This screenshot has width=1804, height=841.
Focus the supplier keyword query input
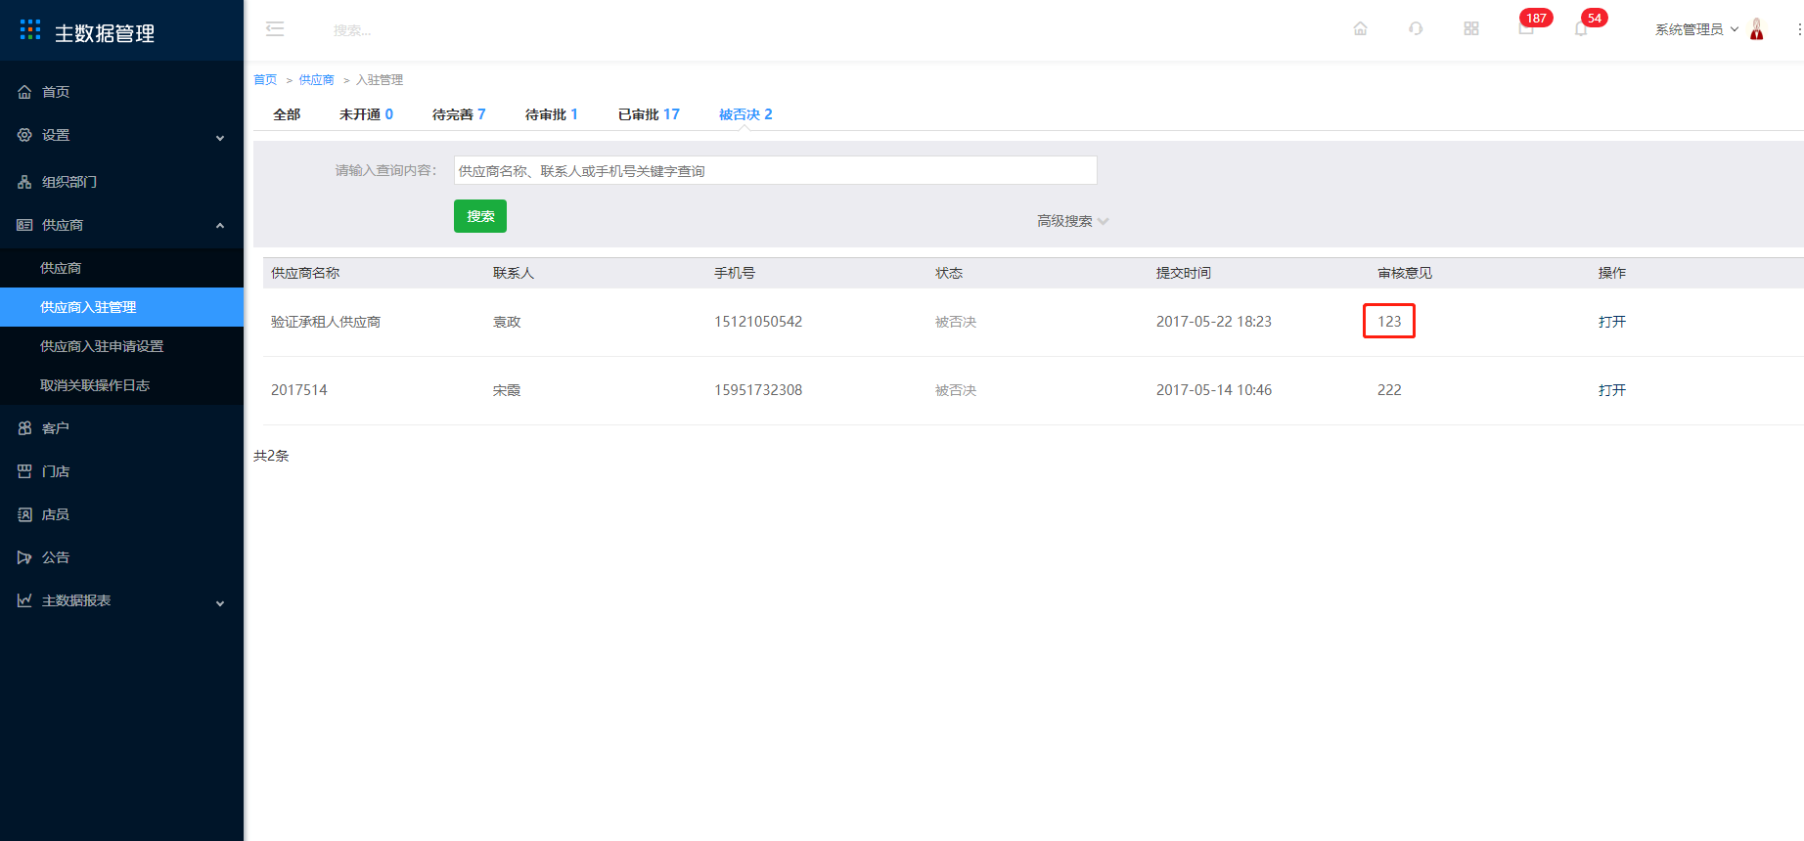[x=775, y=170]
